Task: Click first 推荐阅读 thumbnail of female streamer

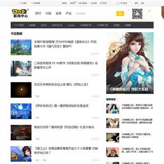Action: click(x=113, y=108)
